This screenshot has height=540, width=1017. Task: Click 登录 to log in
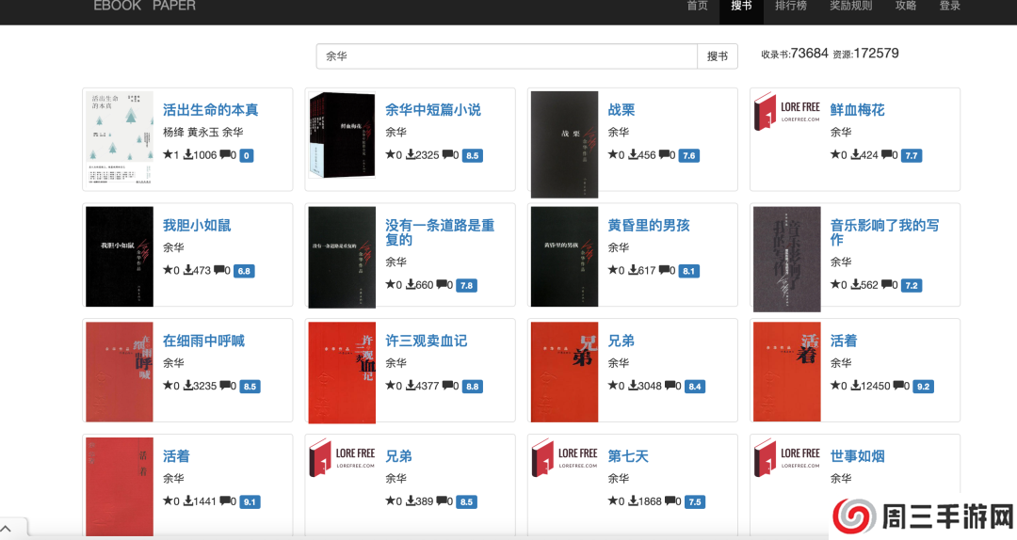tap(949, 6)
